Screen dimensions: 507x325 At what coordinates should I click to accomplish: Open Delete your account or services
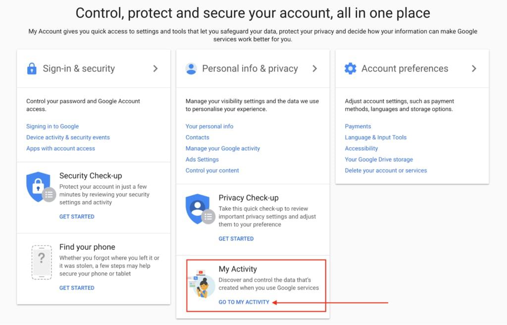click(x=385, y=170)
